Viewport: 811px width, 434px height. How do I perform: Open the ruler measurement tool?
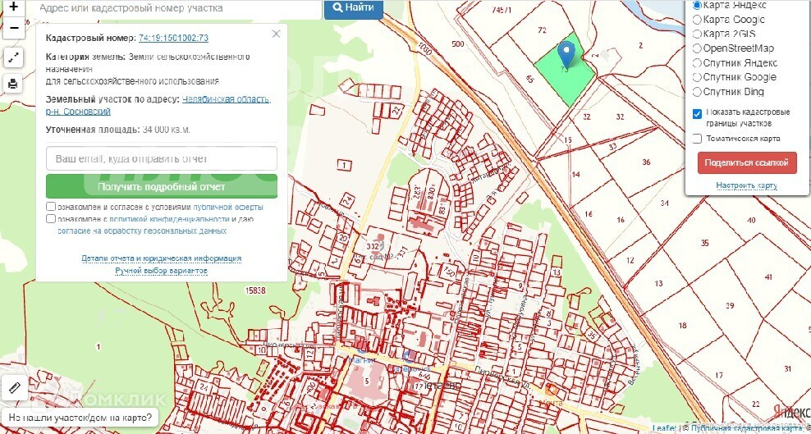[x=13, y=387]
